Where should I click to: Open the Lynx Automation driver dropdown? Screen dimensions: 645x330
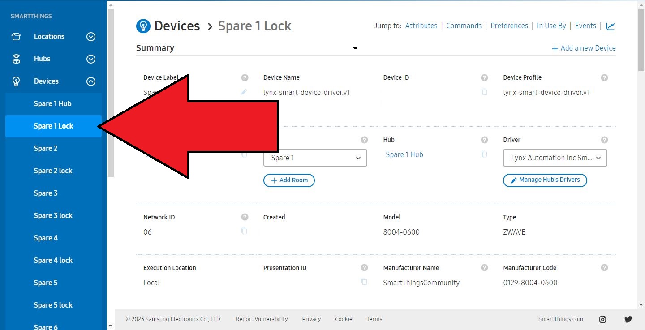pyautogui.click(x=555, y=158)
